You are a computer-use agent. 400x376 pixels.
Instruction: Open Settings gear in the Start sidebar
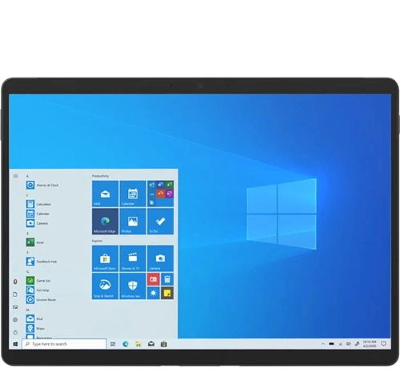coord(15,319)
